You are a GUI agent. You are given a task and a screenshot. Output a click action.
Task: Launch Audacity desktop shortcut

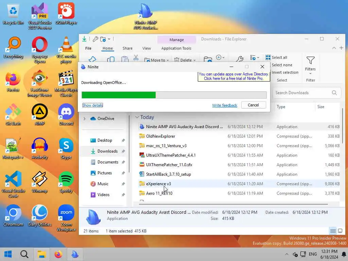coord(39,149)
